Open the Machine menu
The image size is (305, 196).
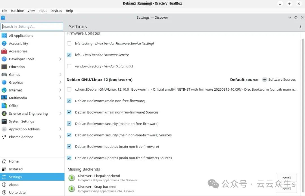(17, 11)
